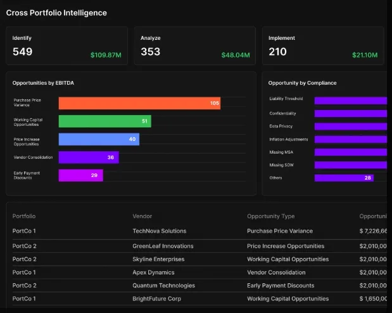The image size is (392, 313).
Task: Click the $48.04M Analyze value
Action: click(236, 55)
